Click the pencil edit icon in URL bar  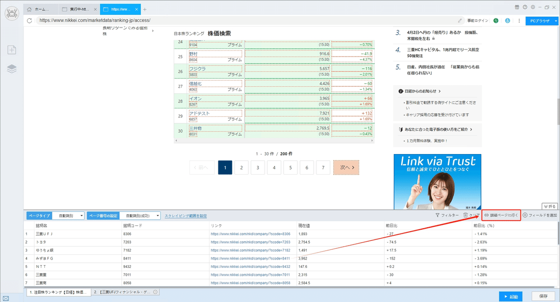pyautogui.click(x=460, y=21)
